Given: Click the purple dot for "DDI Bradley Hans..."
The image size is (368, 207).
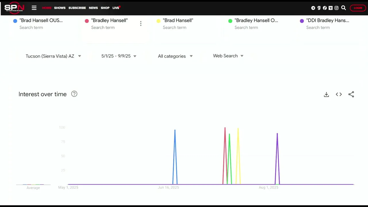Looking at the screenshot, I should [302, 21].
